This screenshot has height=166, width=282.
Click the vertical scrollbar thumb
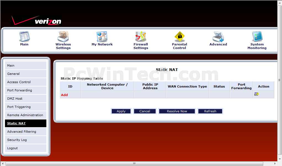280,80
